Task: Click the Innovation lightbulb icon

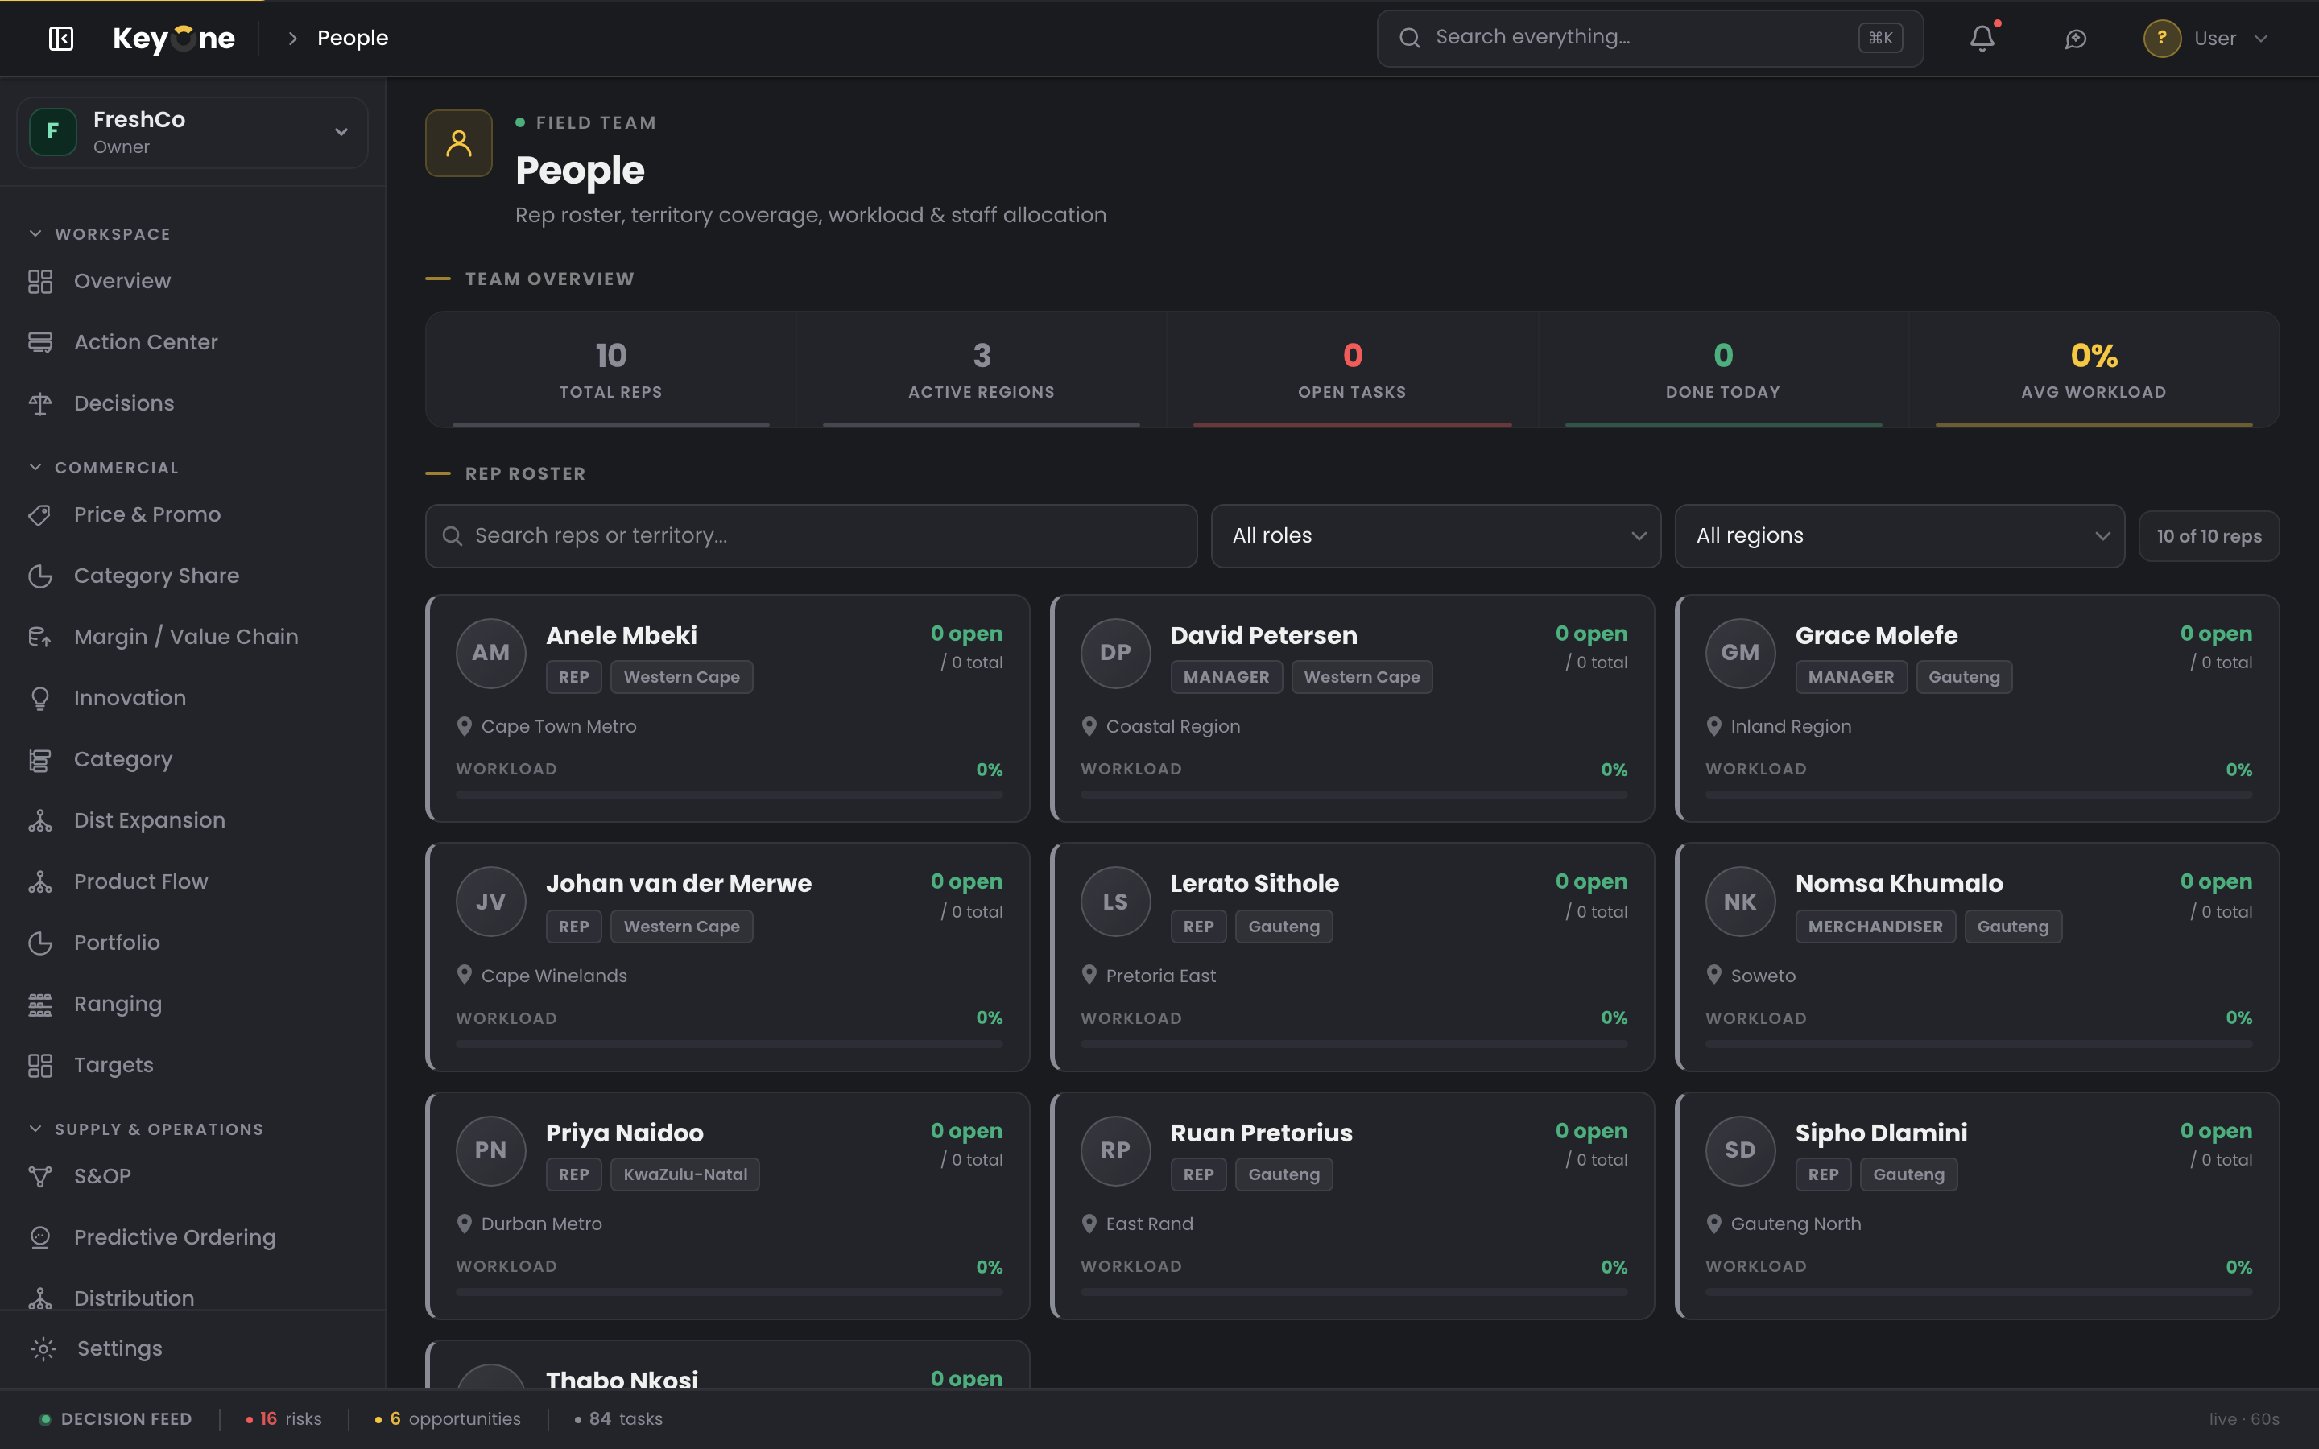Action: (40, 699)
